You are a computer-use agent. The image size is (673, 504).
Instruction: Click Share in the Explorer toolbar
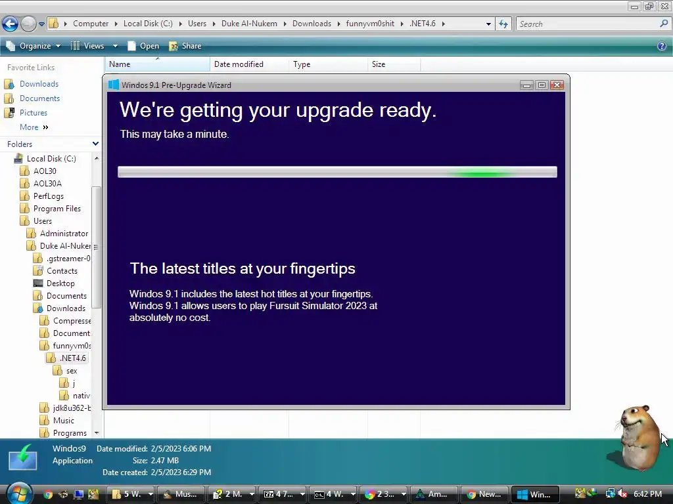pyautogui.click(x=185, y=46)
